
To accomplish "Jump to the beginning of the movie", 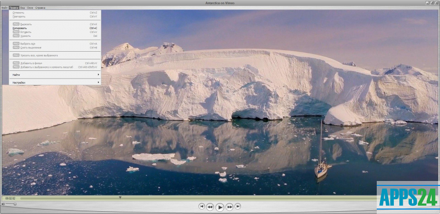I will (x=201, y=206).
